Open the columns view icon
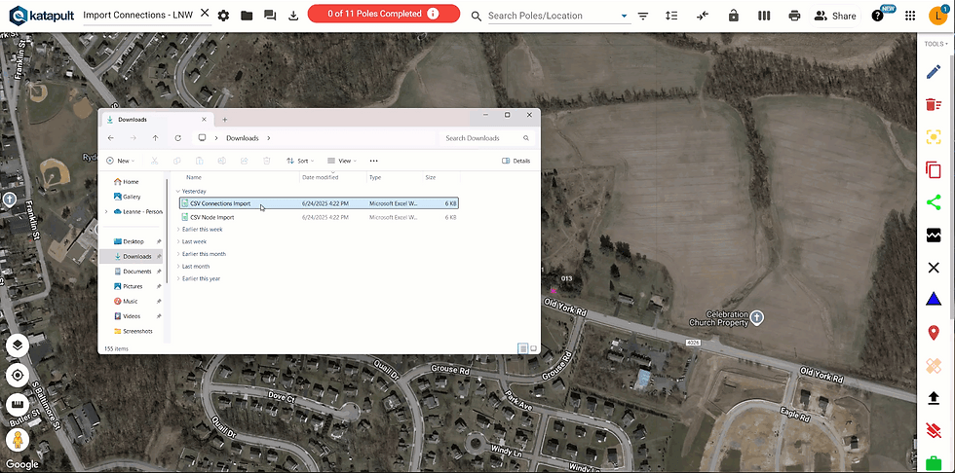 (x=764, y=16)
